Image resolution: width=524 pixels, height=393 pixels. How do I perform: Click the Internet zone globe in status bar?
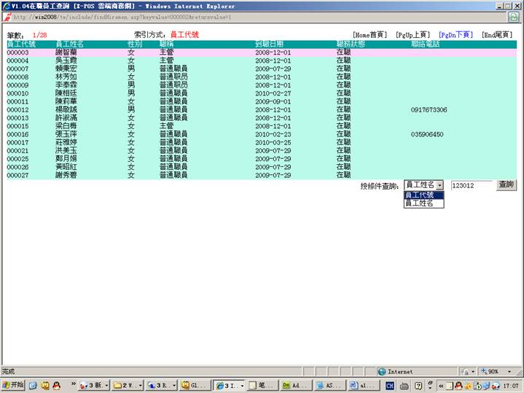tap(383, 371)
